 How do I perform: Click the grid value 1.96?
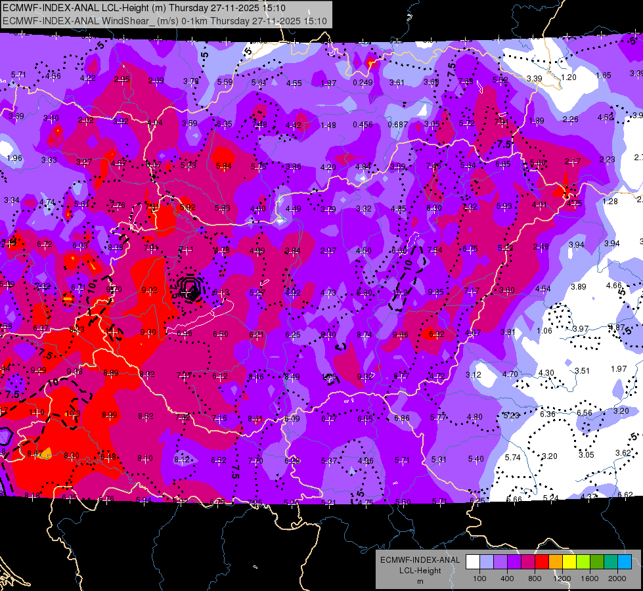click(14, 158)
